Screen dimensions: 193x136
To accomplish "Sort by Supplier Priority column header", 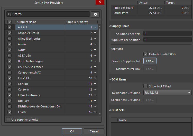I will [81, 22].
